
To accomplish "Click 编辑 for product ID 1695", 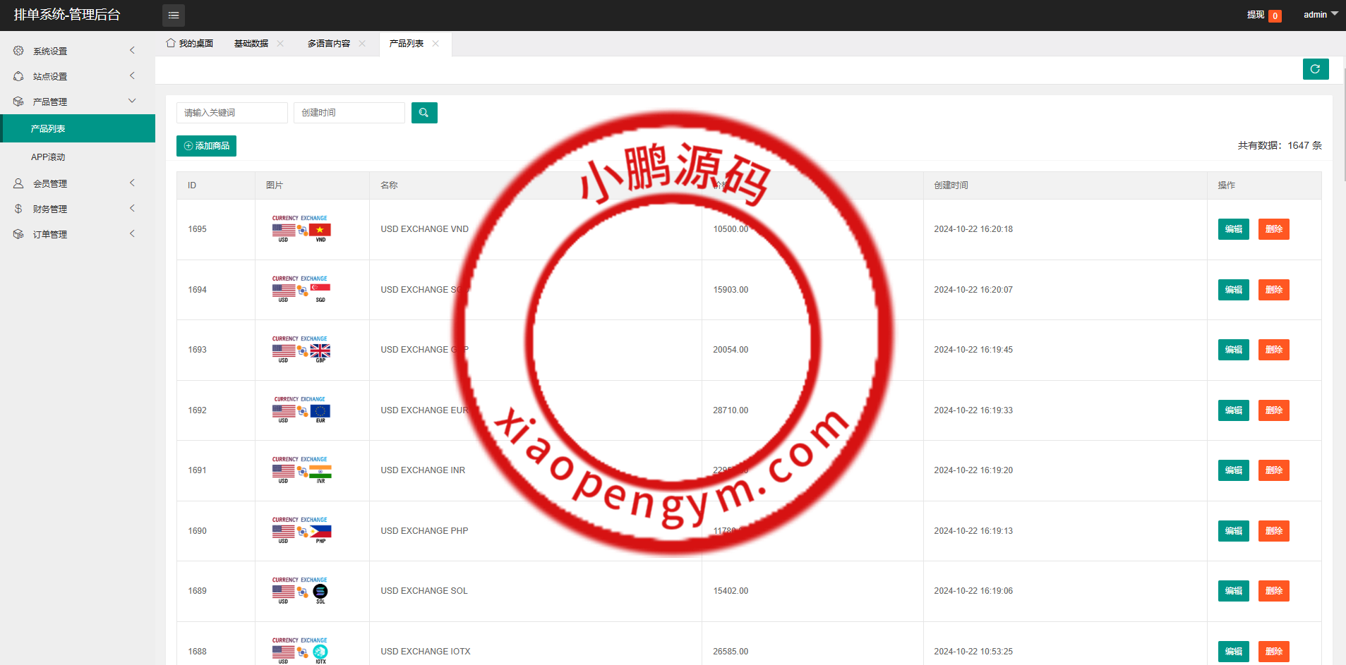I will tap(1233, 229).
